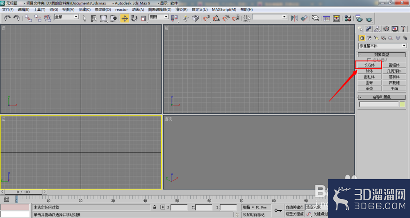This screenshot has width=410, height=218.
Task: Choose the Bind to Space Warp tool
Action: [47, 18]
